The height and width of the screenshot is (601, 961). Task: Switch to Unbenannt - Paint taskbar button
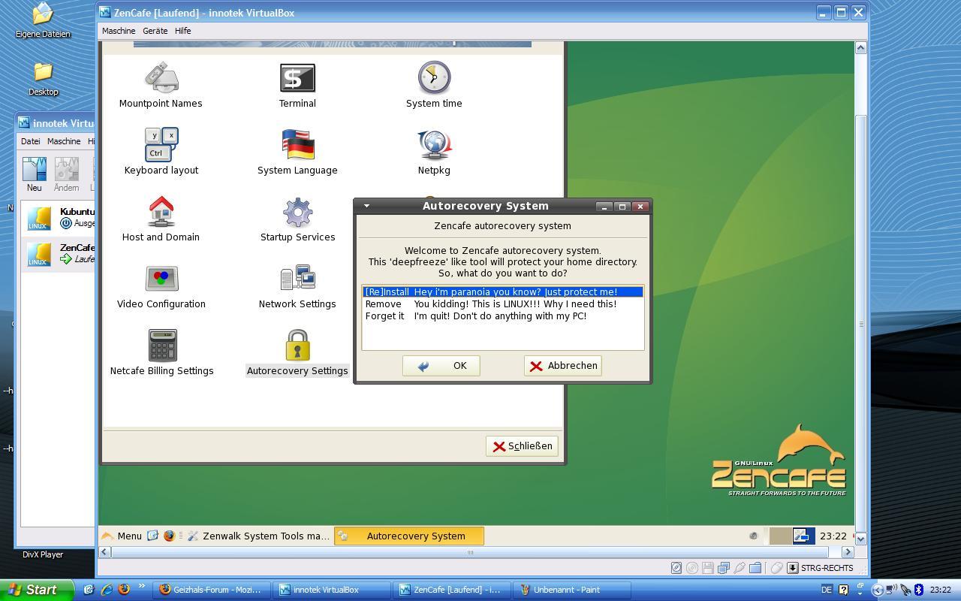(x=571, y=590)
